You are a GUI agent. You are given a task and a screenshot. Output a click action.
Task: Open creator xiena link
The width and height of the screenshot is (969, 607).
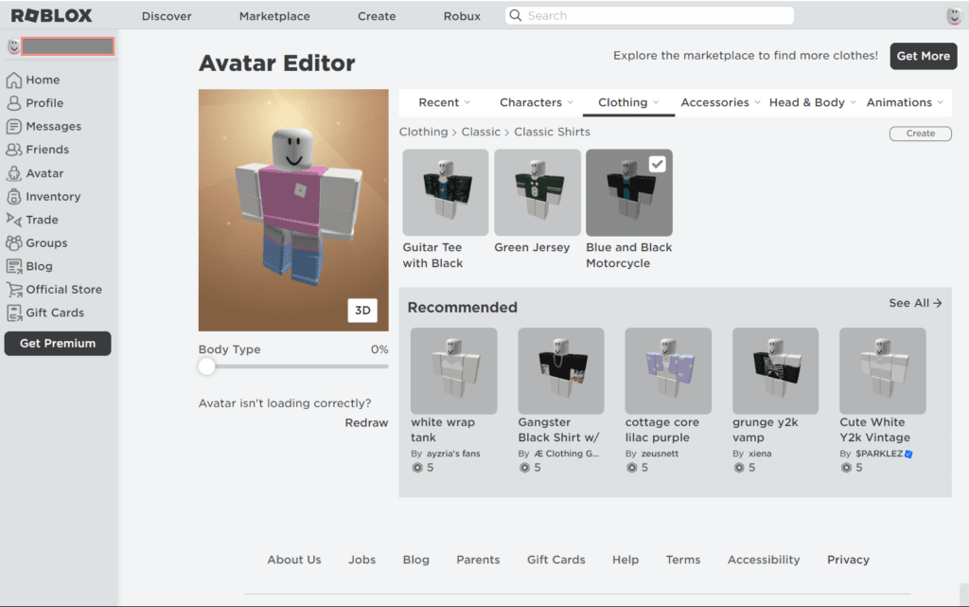click(x=760, y=454)
